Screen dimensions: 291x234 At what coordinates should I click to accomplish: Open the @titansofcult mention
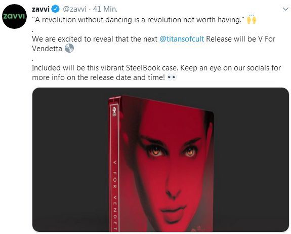[182, 39]
